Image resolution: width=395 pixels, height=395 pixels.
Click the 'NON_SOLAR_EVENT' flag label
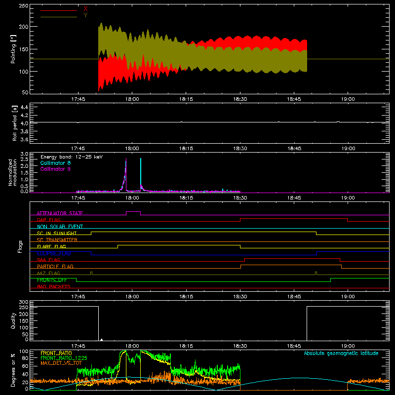[x=60, y=227]
